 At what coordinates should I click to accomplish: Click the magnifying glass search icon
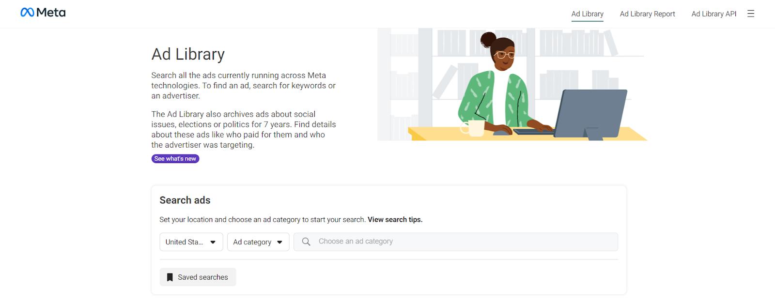coord(306,242)
